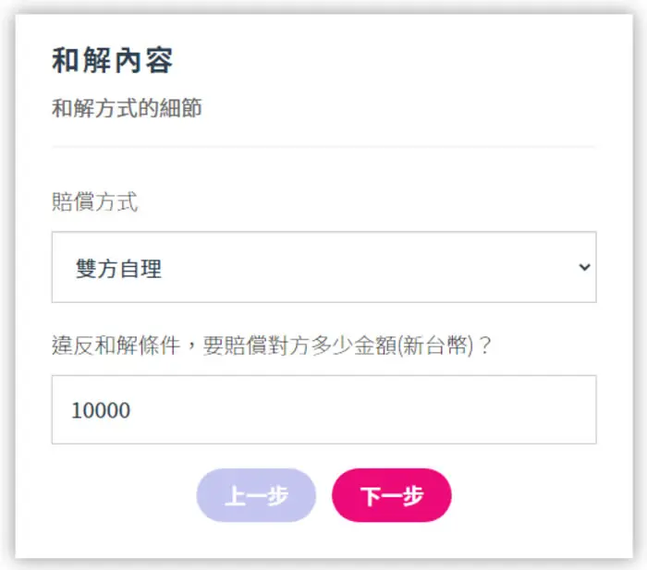Image resolution: width=647 pixels, height=570 pixels.
Task: Click the 賠償方式 label
Action: click(x=95, y=201)
